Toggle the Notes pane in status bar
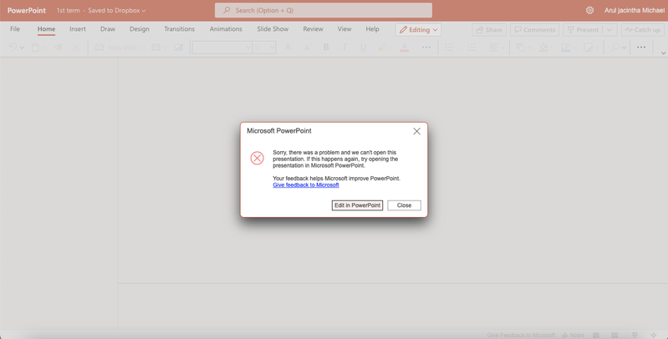668x339 pixels. click(573, 335)
